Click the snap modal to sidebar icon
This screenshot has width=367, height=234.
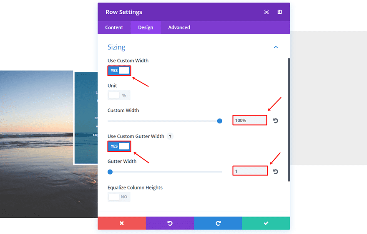pyautogui.click(x=279, y=12)
